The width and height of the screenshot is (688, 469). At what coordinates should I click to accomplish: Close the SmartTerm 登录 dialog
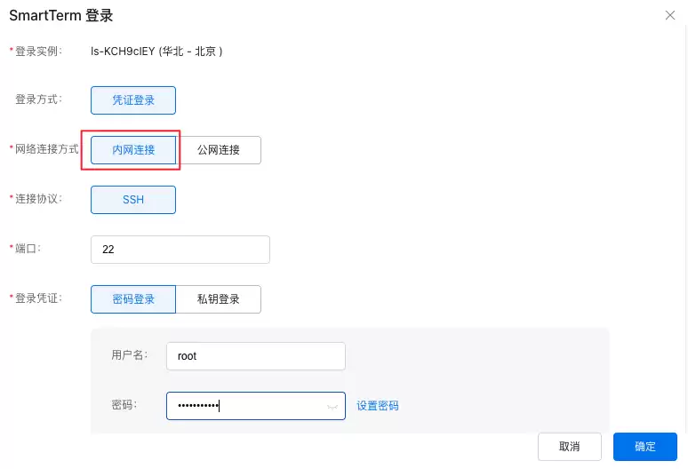pos(669,15)
